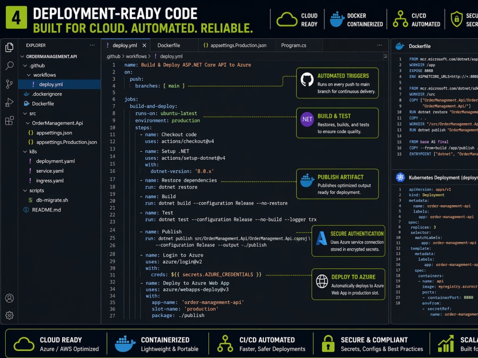The image size is (478, 358).
Task: Click the GitHub icon in Automated Triggers card
Action: pyautogui.click(x=307, y=79)
